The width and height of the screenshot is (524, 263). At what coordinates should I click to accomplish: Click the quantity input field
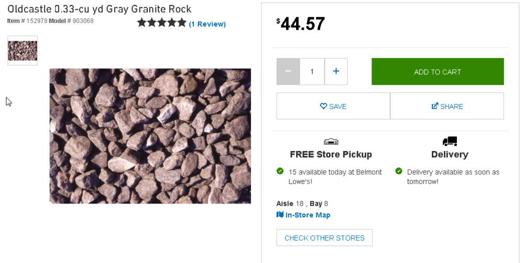click(x=312, y=72)
